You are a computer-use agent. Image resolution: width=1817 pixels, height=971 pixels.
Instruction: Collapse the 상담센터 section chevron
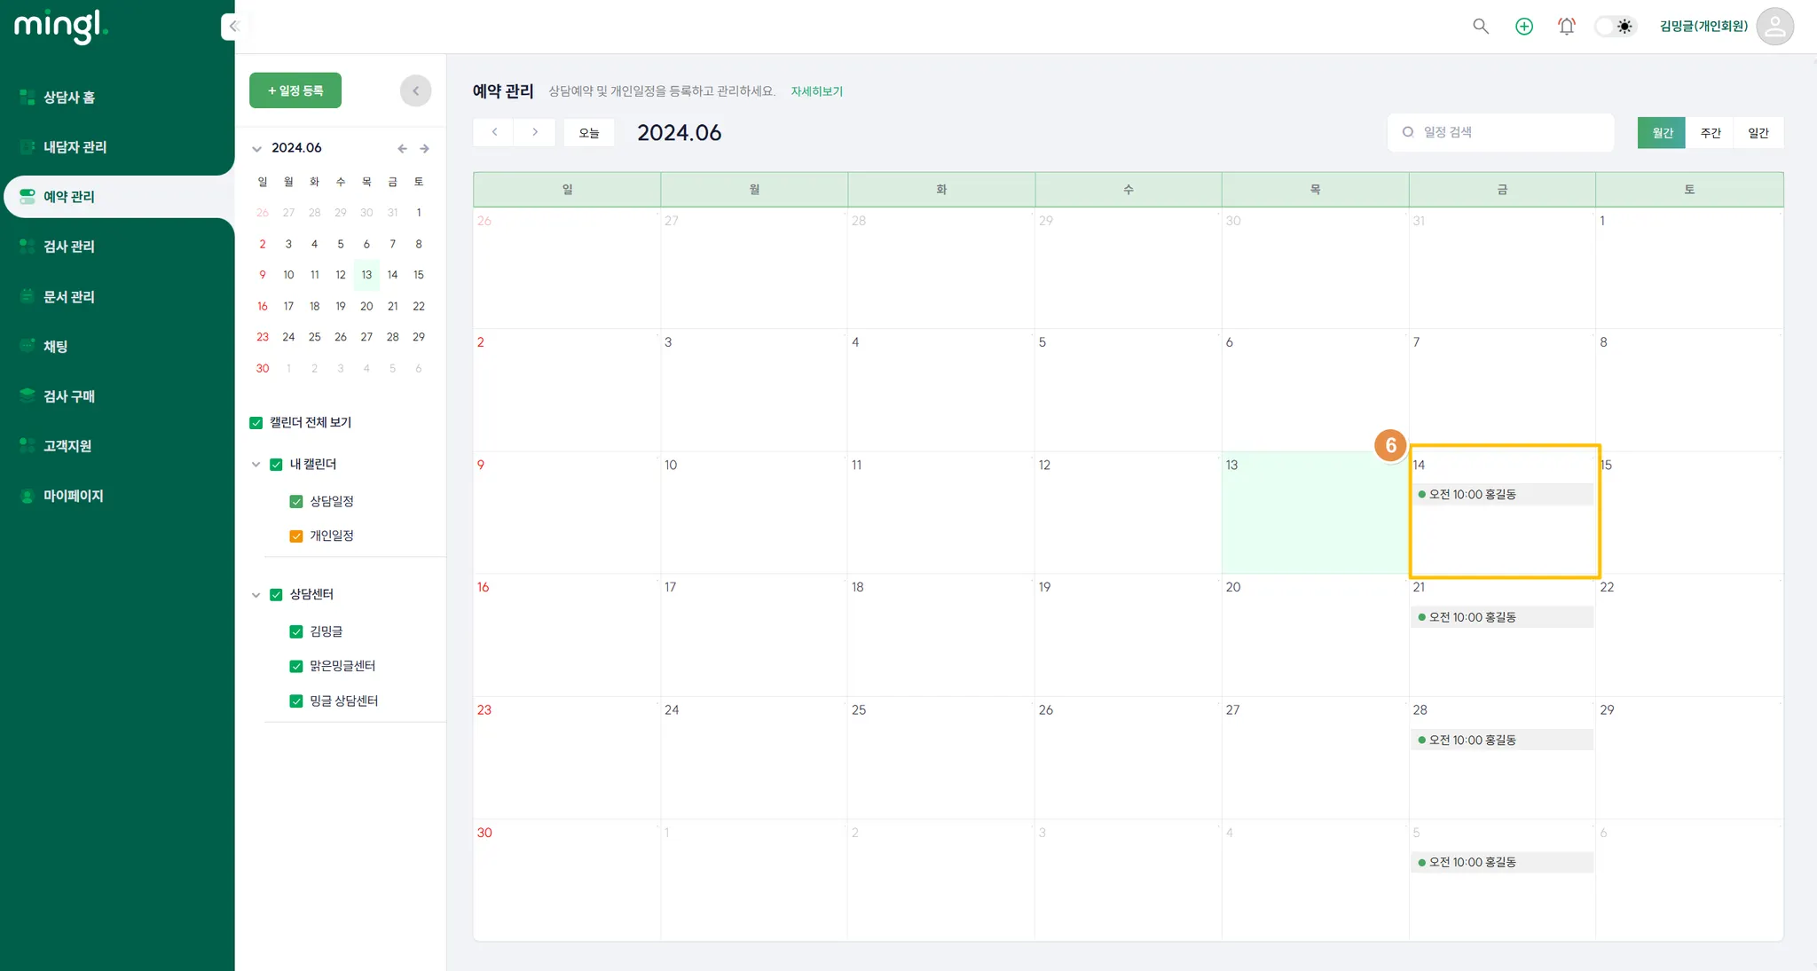(256, 595)
